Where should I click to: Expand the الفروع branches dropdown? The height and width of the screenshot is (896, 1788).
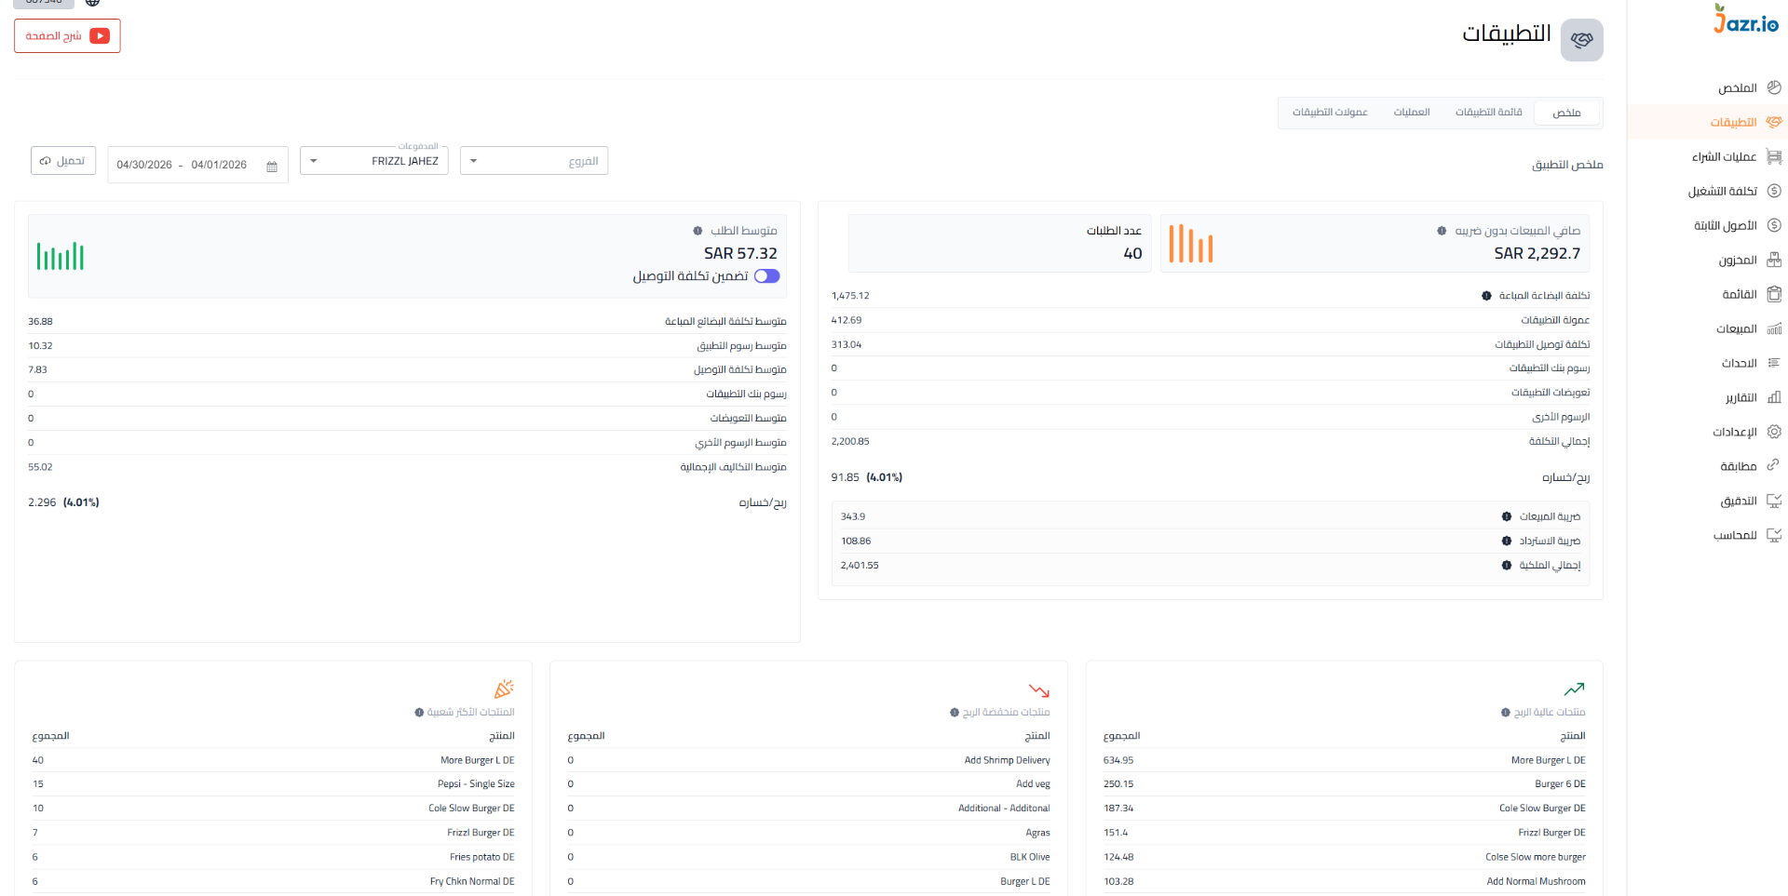[534, 161]
